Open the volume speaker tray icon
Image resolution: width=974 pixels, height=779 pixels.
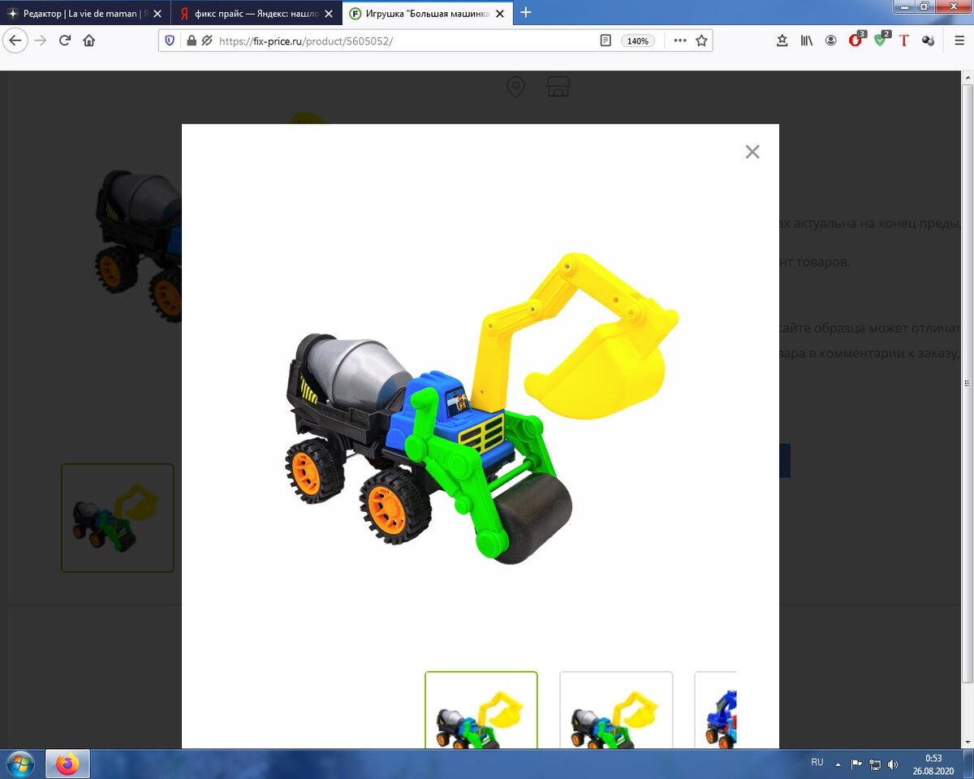coord(893,764)
